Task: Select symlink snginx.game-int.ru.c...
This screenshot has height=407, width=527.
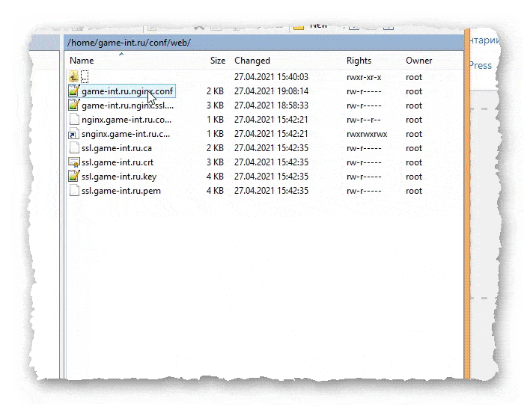Action: click(x=126, y=134)
